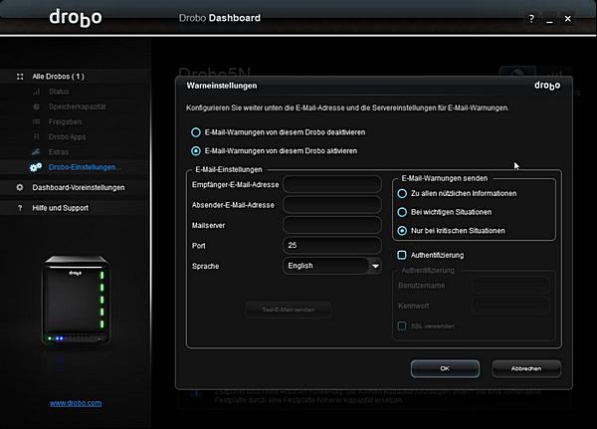Screen dimensions: 597x429
Task: Enable the Authentifizierung checkbox
Action: (x=402, y=255)
